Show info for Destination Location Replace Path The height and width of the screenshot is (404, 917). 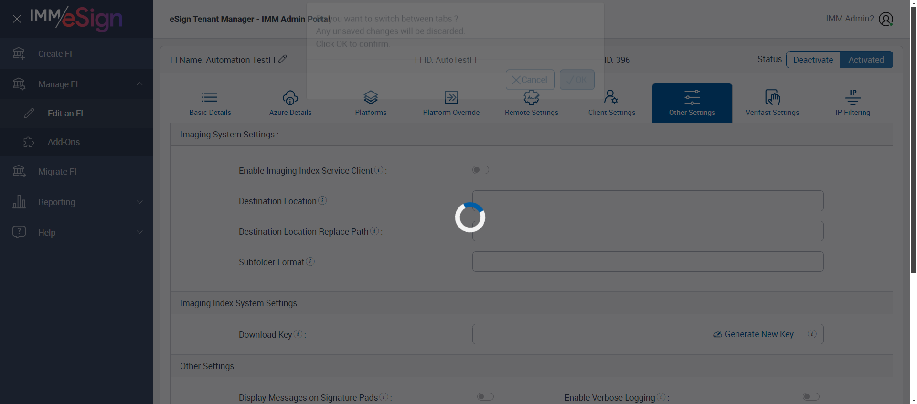[374, 231]
